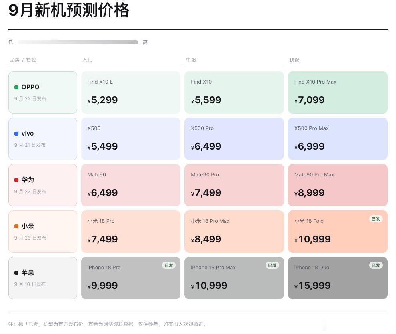Click the Mate90 model name
Screen dimensions: 396x334
[x=97, y=175]
